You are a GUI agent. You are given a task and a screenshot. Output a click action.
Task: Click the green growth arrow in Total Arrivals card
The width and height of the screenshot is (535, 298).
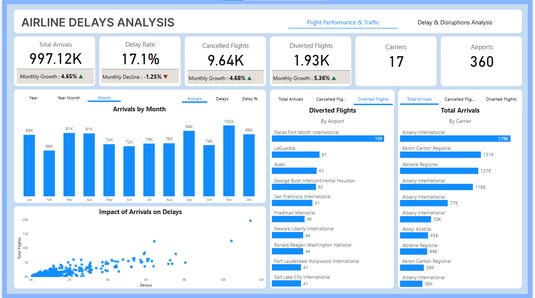coord(81,77)
